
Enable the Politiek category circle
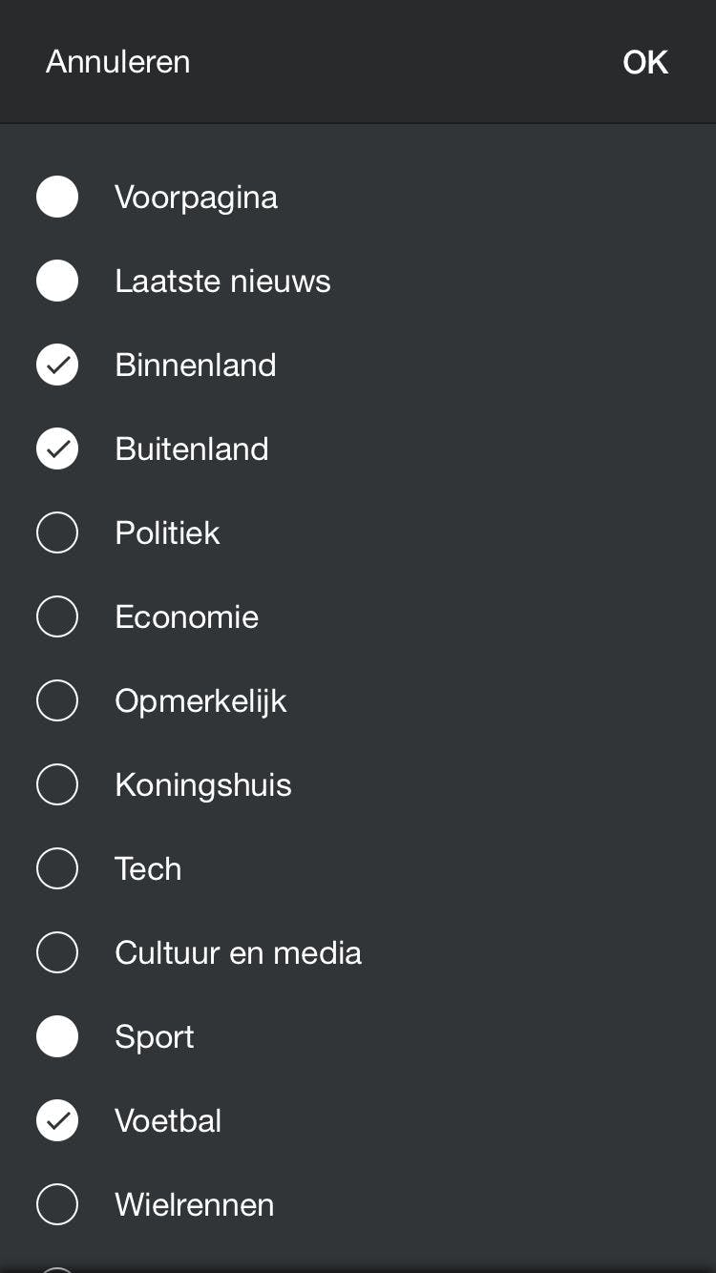click(x=57, y=533)
